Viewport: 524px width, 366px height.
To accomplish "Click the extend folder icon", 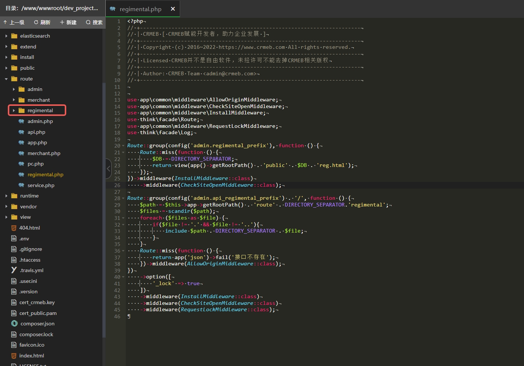I will coord(15,47).
